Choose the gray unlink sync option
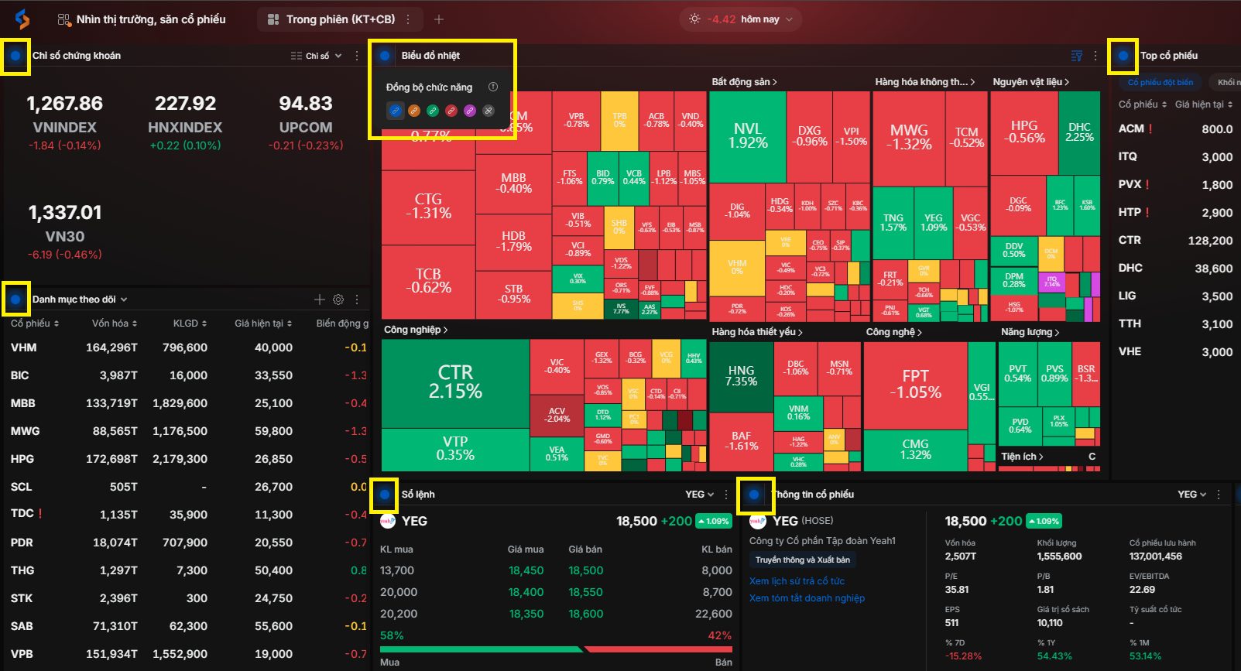 pos(489,111)
